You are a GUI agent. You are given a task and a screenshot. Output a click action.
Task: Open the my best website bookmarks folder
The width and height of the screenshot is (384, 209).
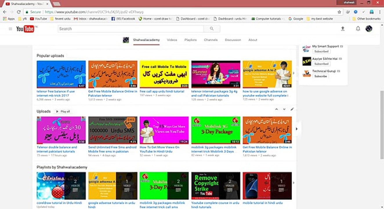pyautogui.click(x=319, y=19)
